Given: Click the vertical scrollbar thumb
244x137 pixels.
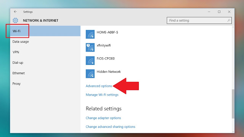Looking at the screenshot, I should point(233,104).
